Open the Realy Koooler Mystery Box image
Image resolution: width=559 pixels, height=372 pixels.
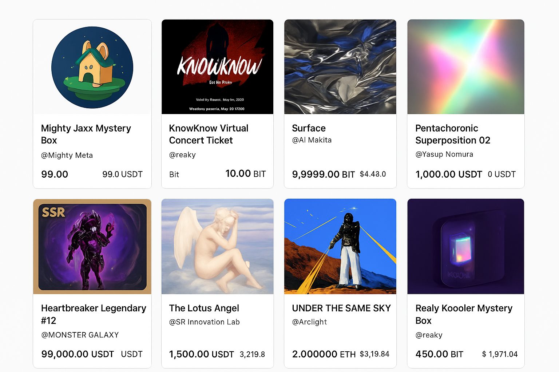pyautogui.click(x=465, y=246)
